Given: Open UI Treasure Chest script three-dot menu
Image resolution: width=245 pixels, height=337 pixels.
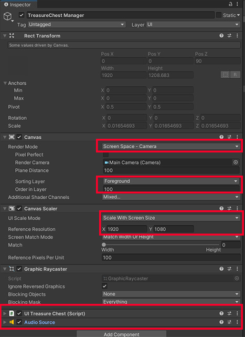Looking at the screenshot, I should pyautogui.click(x=237, y=313).
